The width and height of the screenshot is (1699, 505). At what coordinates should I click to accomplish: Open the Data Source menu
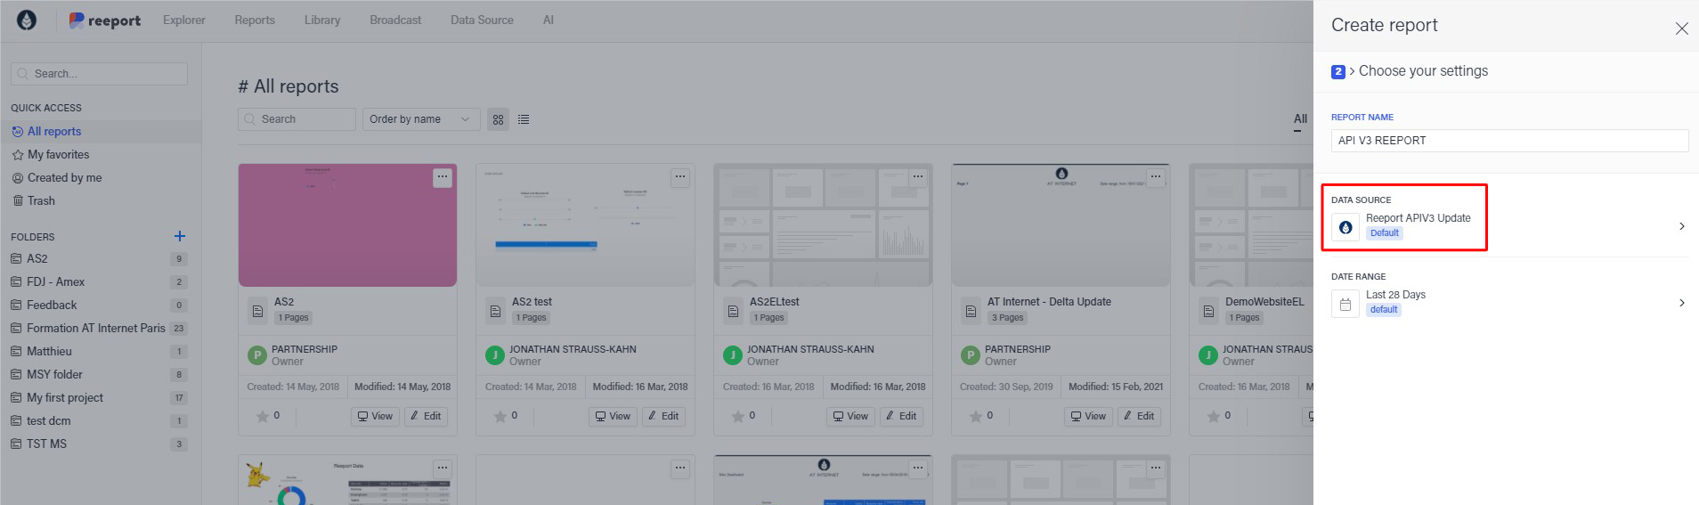(481, 20)
